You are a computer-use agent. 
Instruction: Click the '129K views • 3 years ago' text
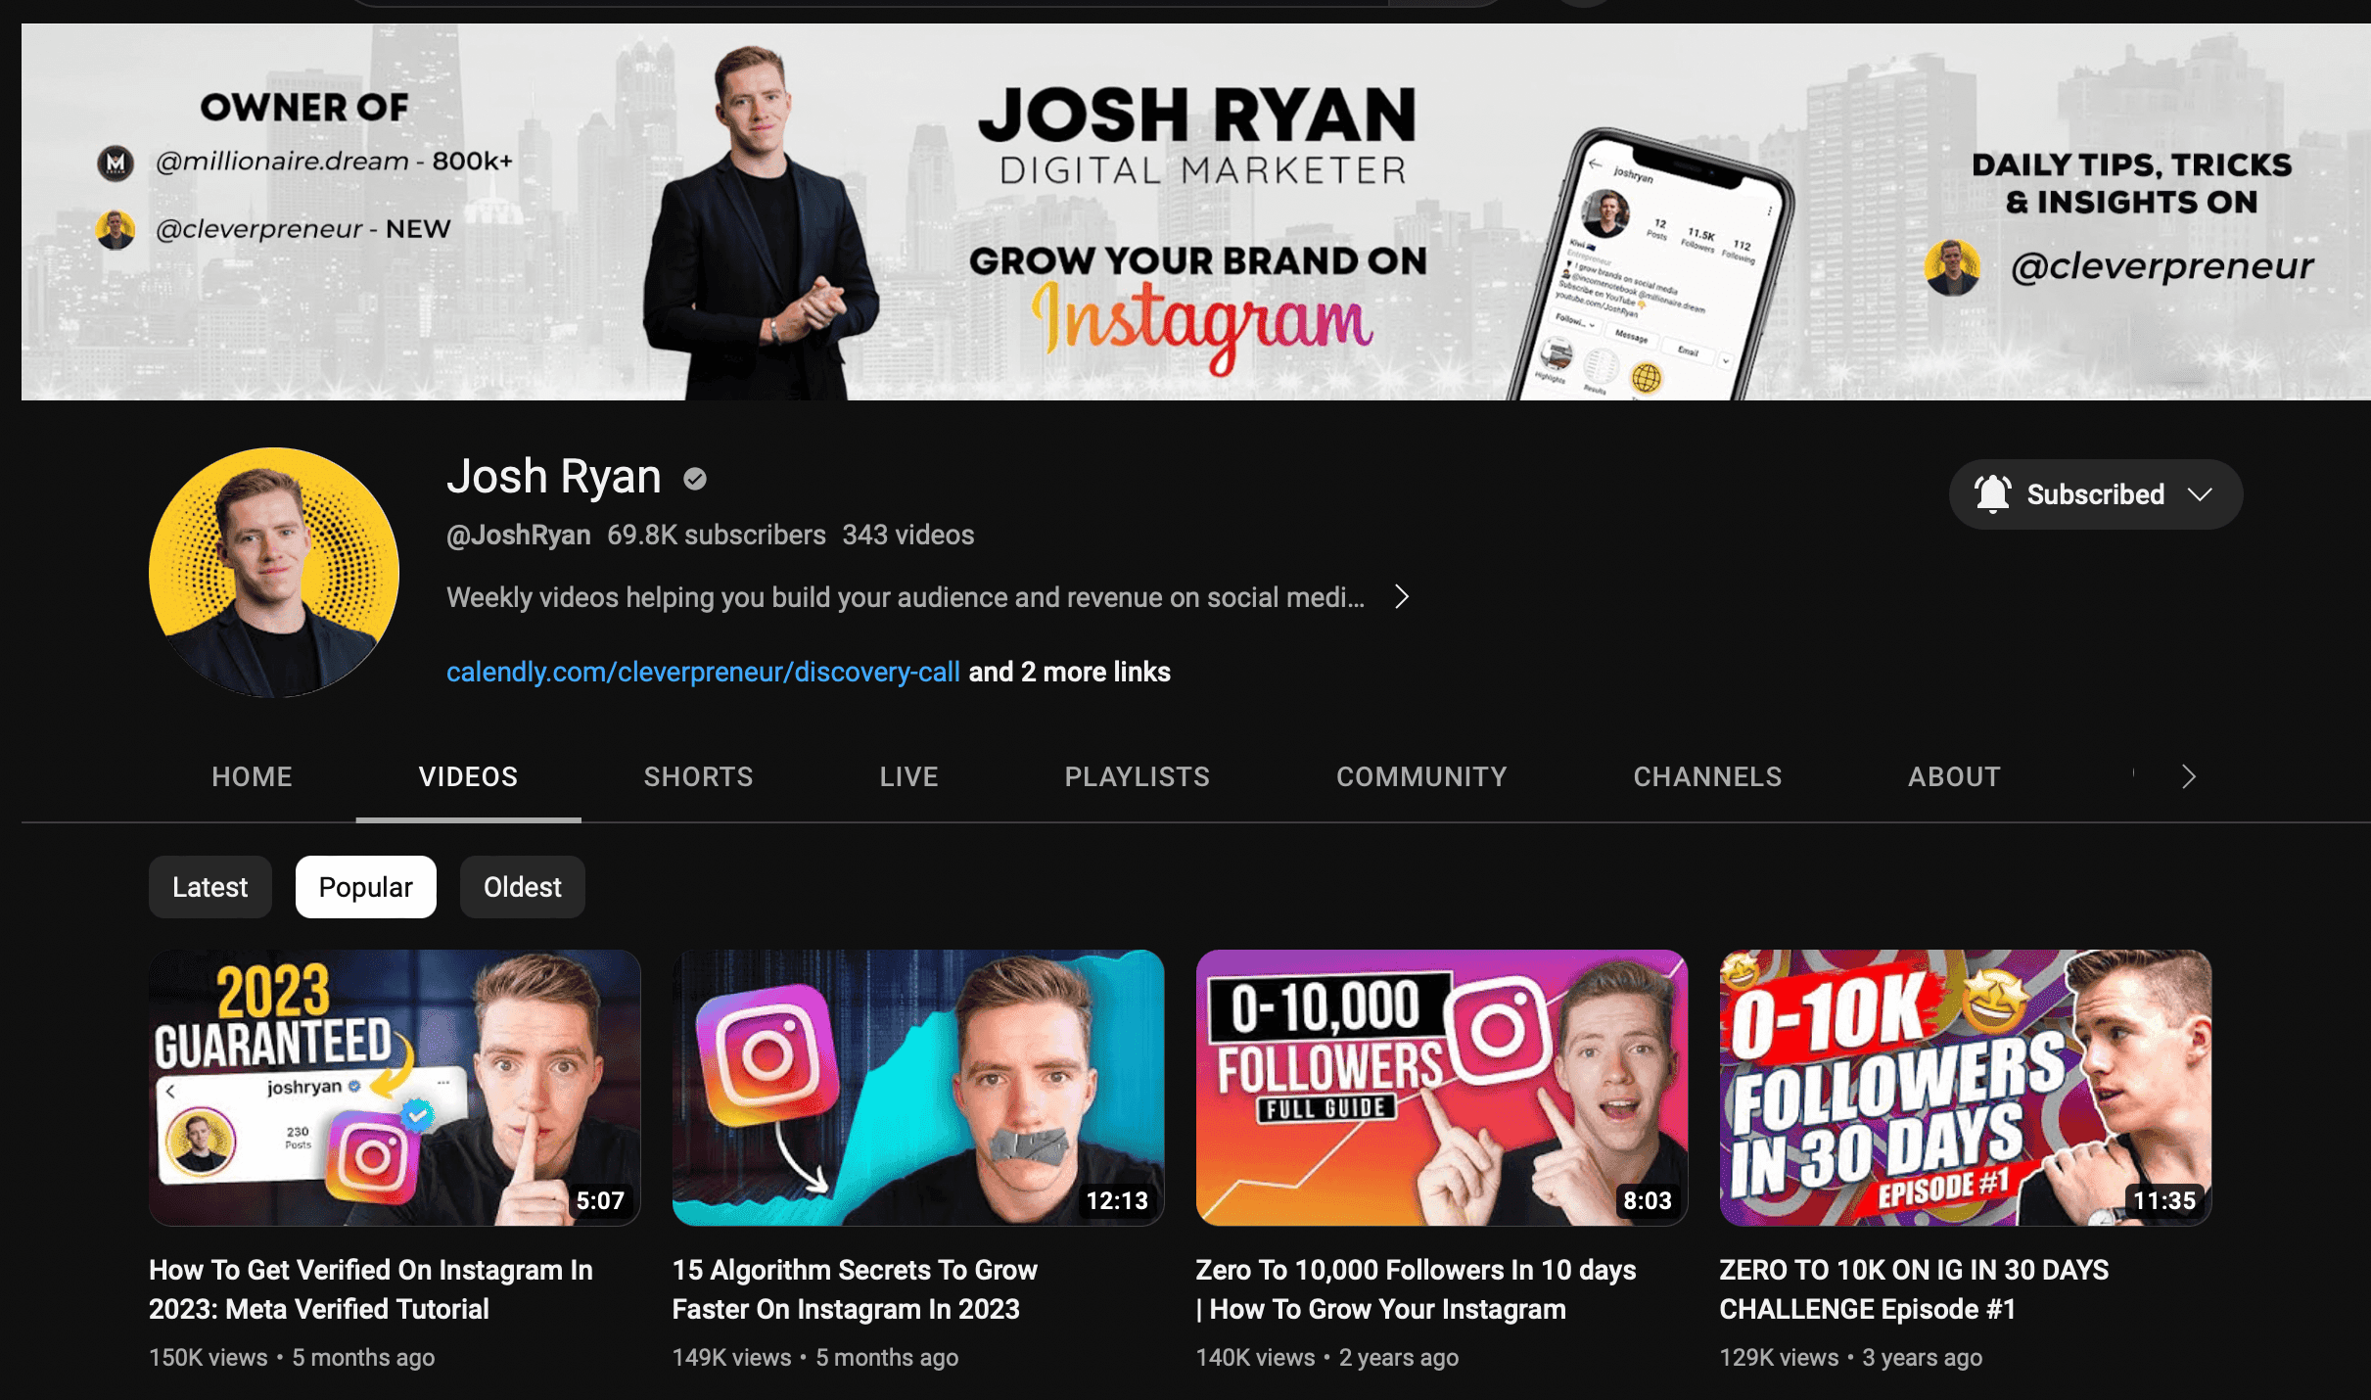tap(1851, 1358)
